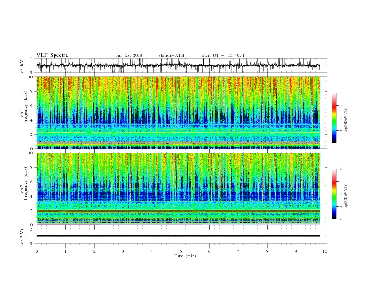Click time axis tick label "9"
Image resolution: width=366 pixels, height=282 pixels.
coord(296,251)
